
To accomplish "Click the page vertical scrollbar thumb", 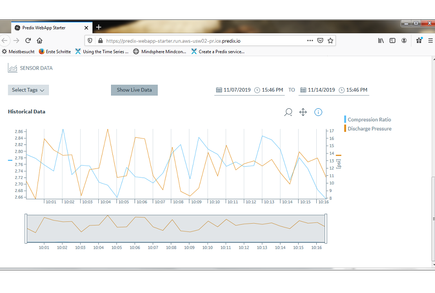I will point(433,219).
